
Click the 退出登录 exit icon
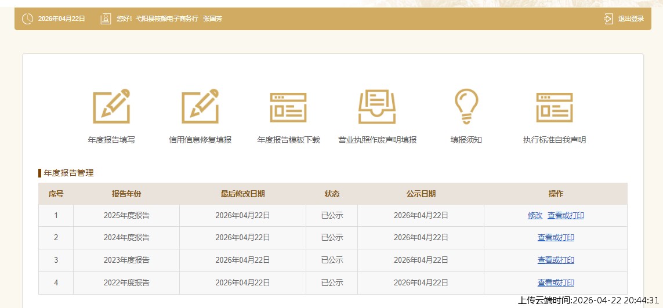point(608,19)
